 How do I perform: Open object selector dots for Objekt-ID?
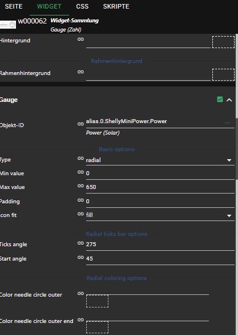tap(228, 123)
